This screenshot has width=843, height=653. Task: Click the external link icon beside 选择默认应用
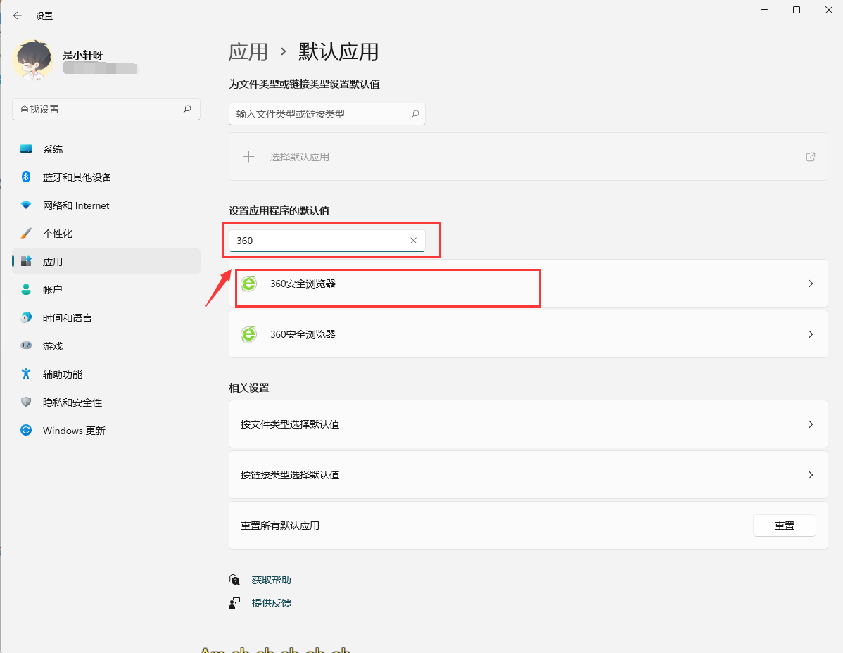(x=811, y=157)
